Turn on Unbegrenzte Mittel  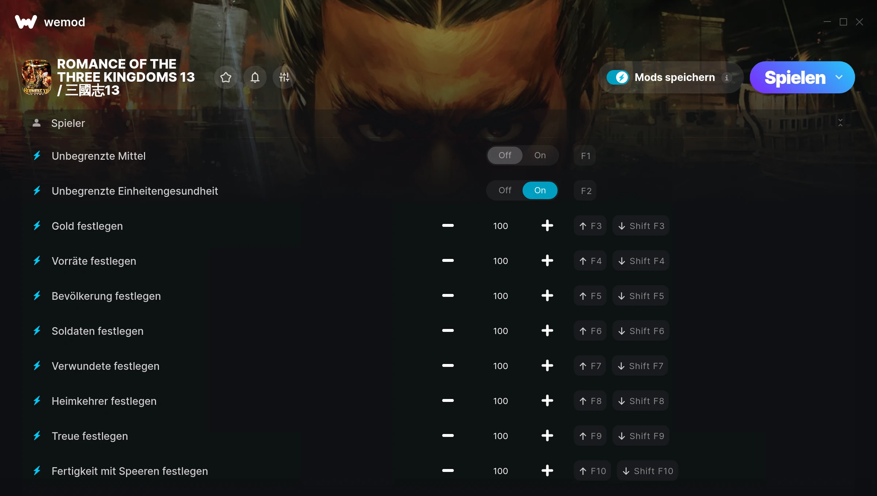(x=540, y=155)
